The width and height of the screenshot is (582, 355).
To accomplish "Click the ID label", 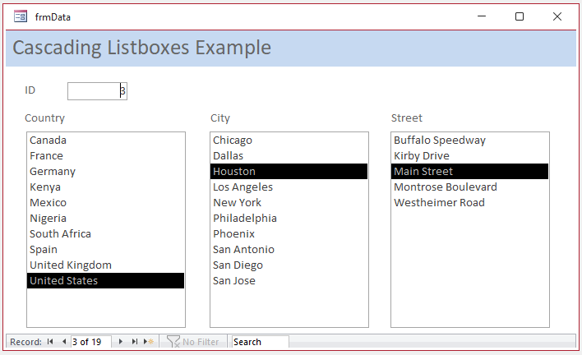I will pos(30,90).
